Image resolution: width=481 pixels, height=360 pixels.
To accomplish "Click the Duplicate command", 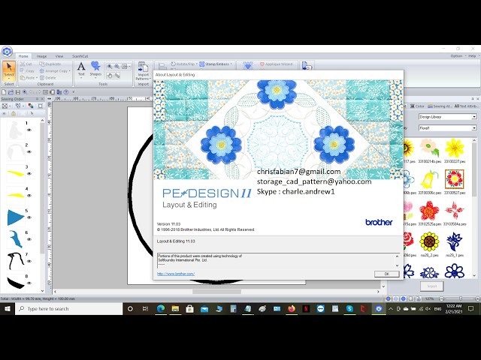I will point(50,64).
